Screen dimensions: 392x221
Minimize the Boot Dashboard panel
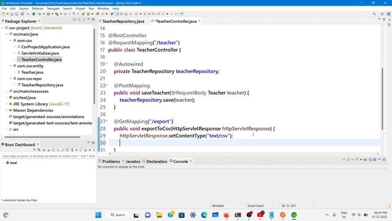88,142
